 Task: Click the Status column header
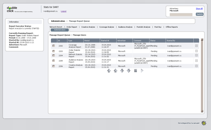pyautogui.click(x=158, y=41)
